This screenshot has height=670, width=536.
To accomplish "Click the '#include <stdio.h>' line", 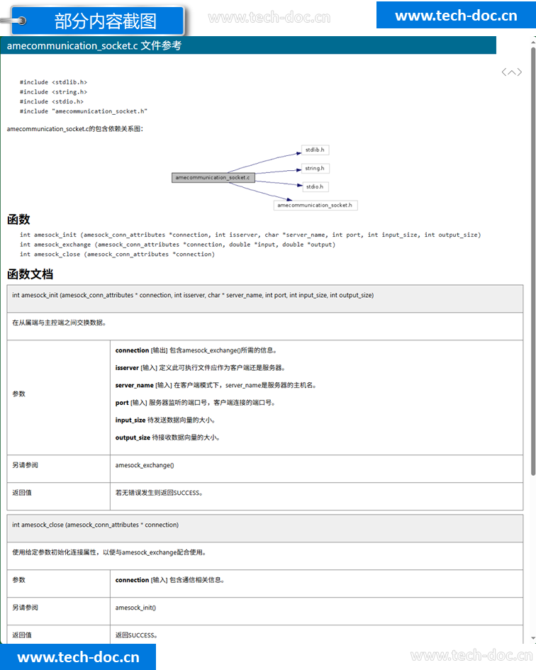I will pyautogui.click(x=52, y=101).
